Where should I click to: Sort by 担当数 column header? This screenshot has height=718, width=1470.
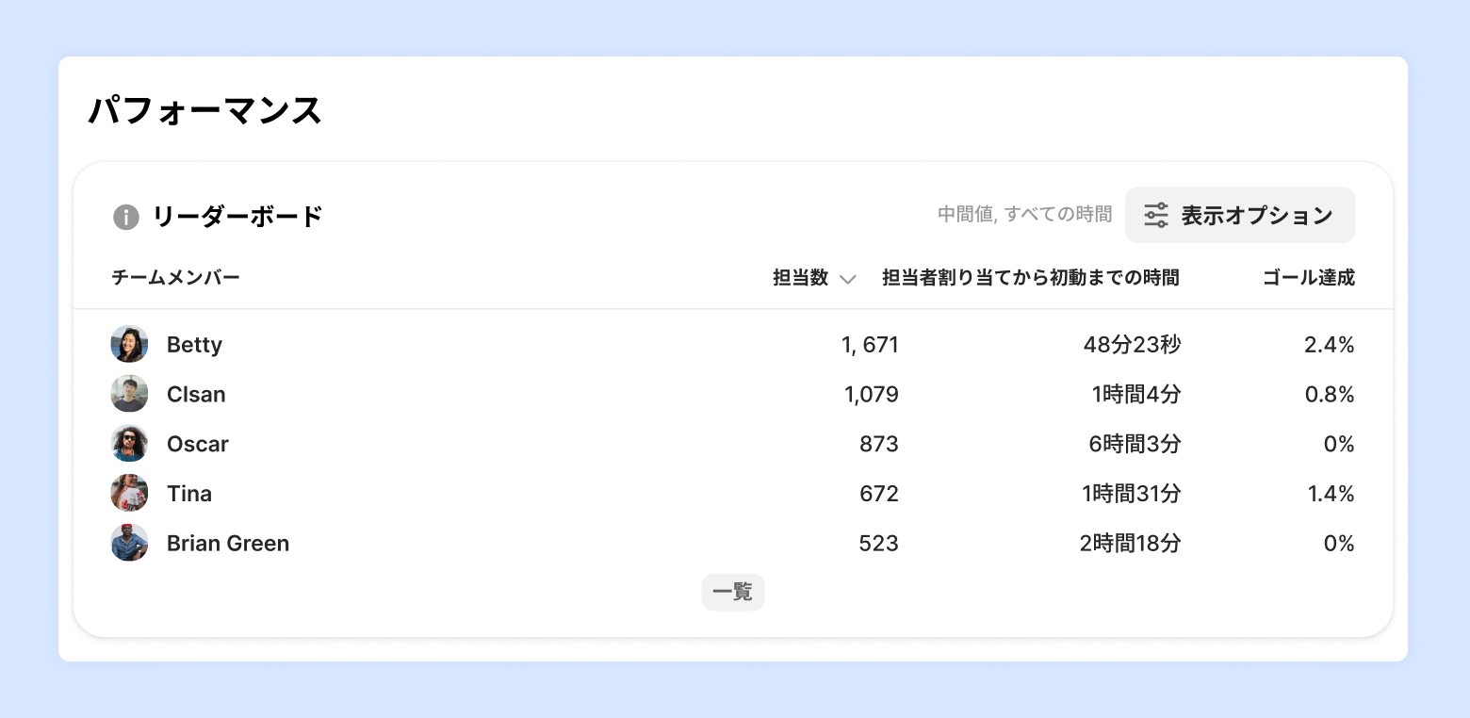coord(800,278)
